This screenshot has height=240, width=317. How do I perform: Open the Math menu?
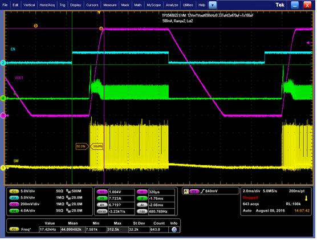[x=137, y=5]
